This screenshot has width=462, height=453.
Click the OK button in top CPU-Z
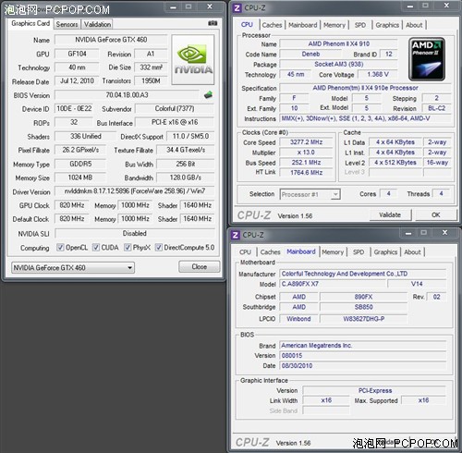point(435,214)
